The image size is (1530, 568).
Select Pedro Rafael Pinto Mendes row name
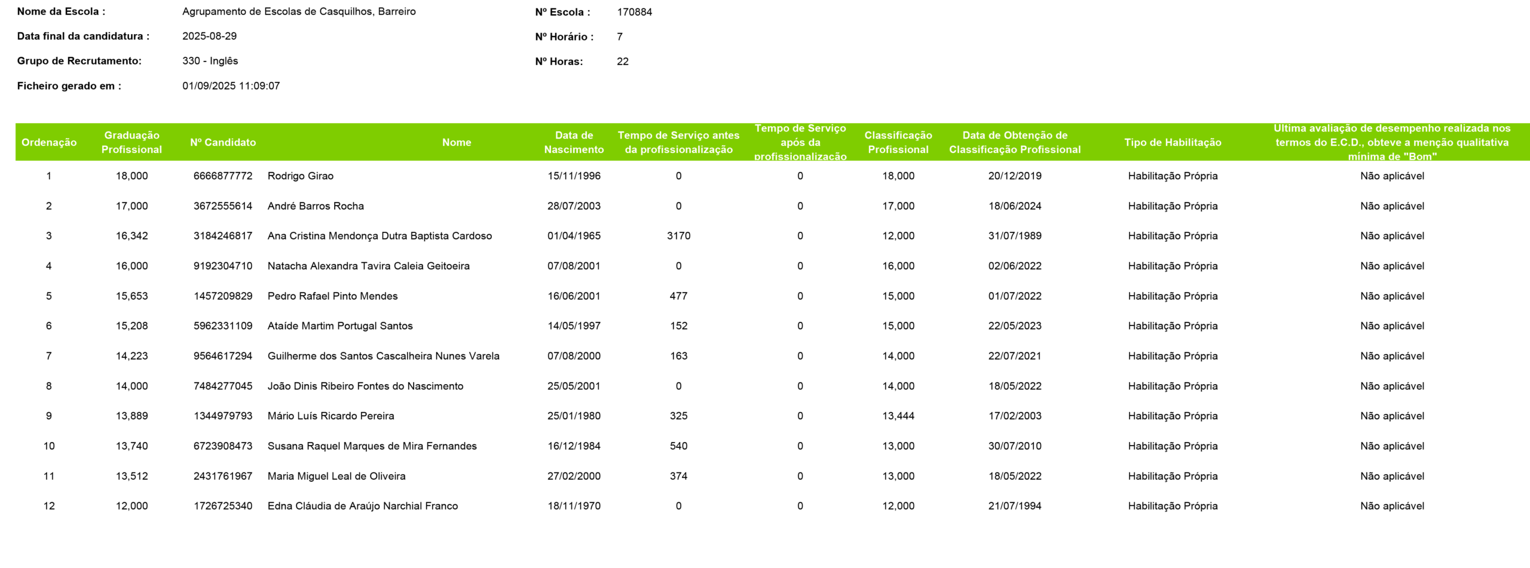pos(332,296)
